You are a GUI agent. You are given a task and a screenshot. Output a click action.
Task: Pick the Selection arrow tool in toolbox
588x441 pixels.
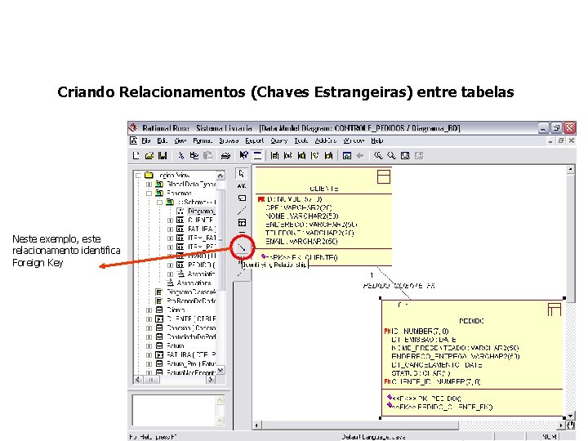pyautogui.click(x=242, y=173)
